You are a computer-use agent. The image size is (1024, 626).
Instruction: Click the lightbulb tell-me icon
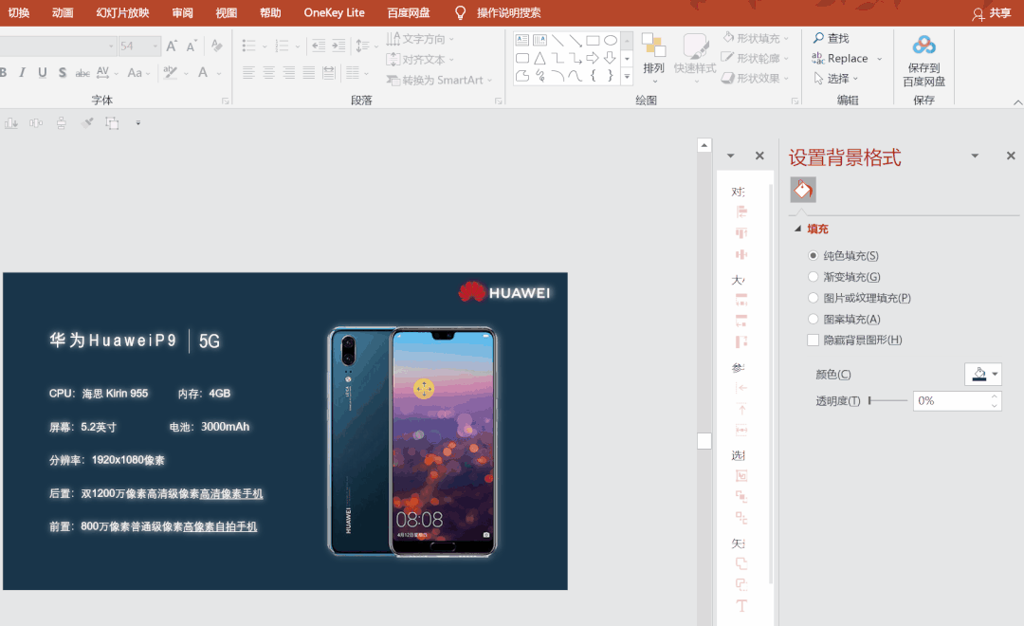pos(461,13)
